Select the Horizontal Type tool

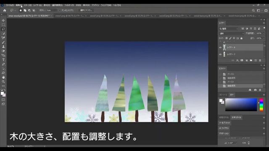point(3,60)
